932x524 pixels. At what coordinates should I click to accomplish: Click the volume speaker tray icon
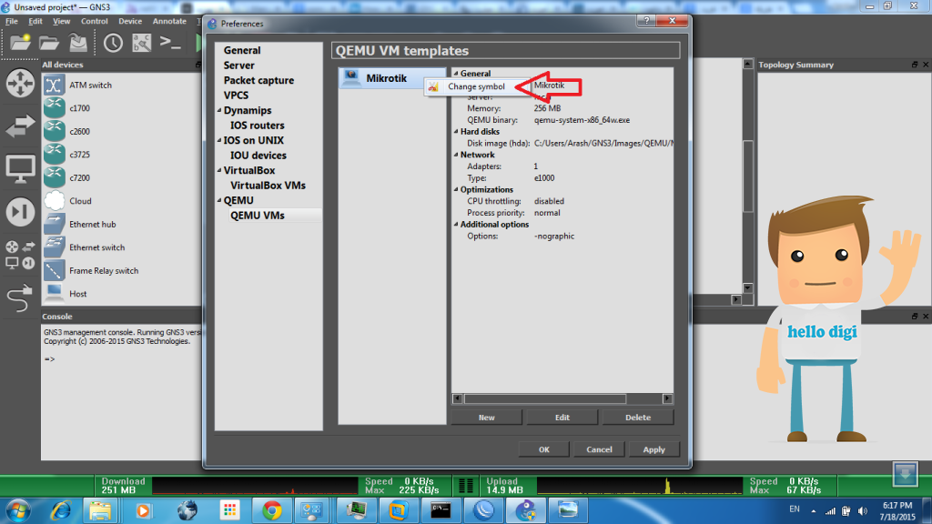click(x=863, y=511)
